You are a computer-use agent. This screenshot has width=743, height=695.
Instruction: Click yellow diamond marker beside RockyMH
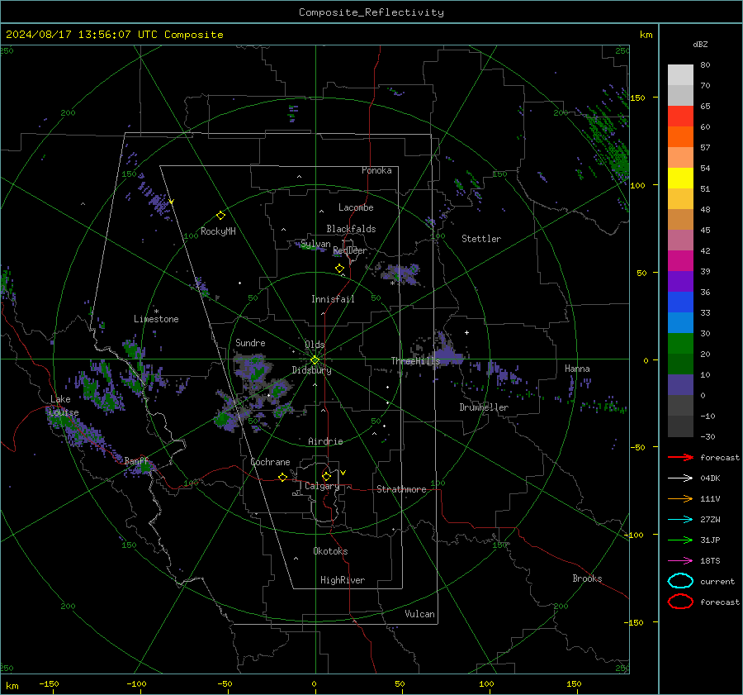(x=220, y=216)
